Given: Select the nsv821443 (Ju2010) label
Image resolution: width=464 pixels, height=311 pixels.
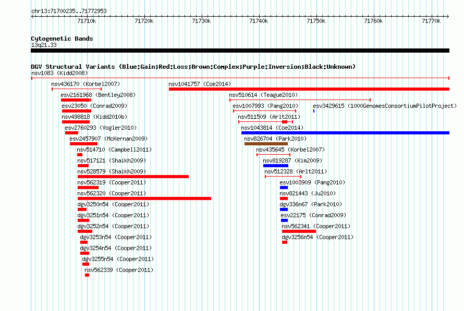Looking at the screenshot, I should [x=308, y=193].
